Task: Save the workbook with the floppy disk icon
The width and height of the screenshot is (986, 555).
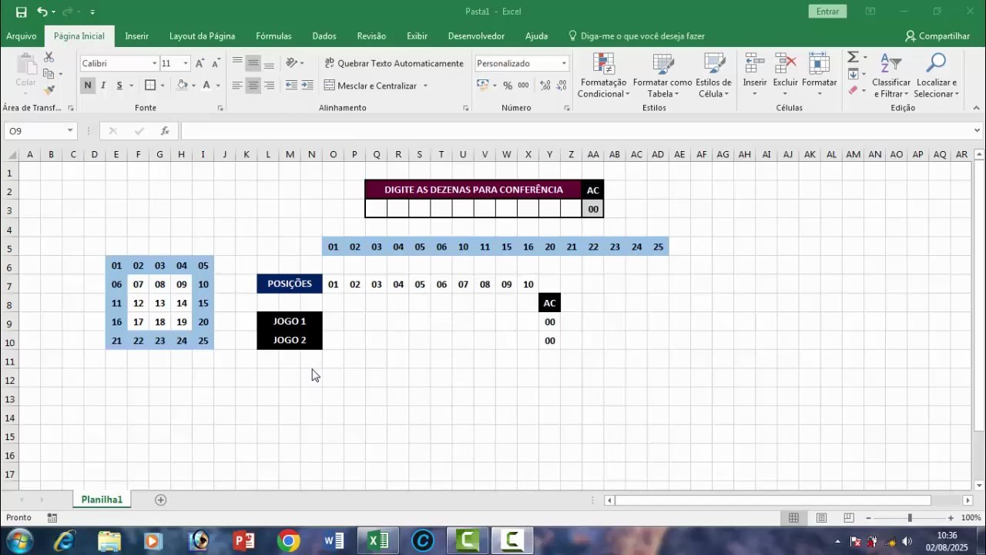Action: click(x=22, y=12)
